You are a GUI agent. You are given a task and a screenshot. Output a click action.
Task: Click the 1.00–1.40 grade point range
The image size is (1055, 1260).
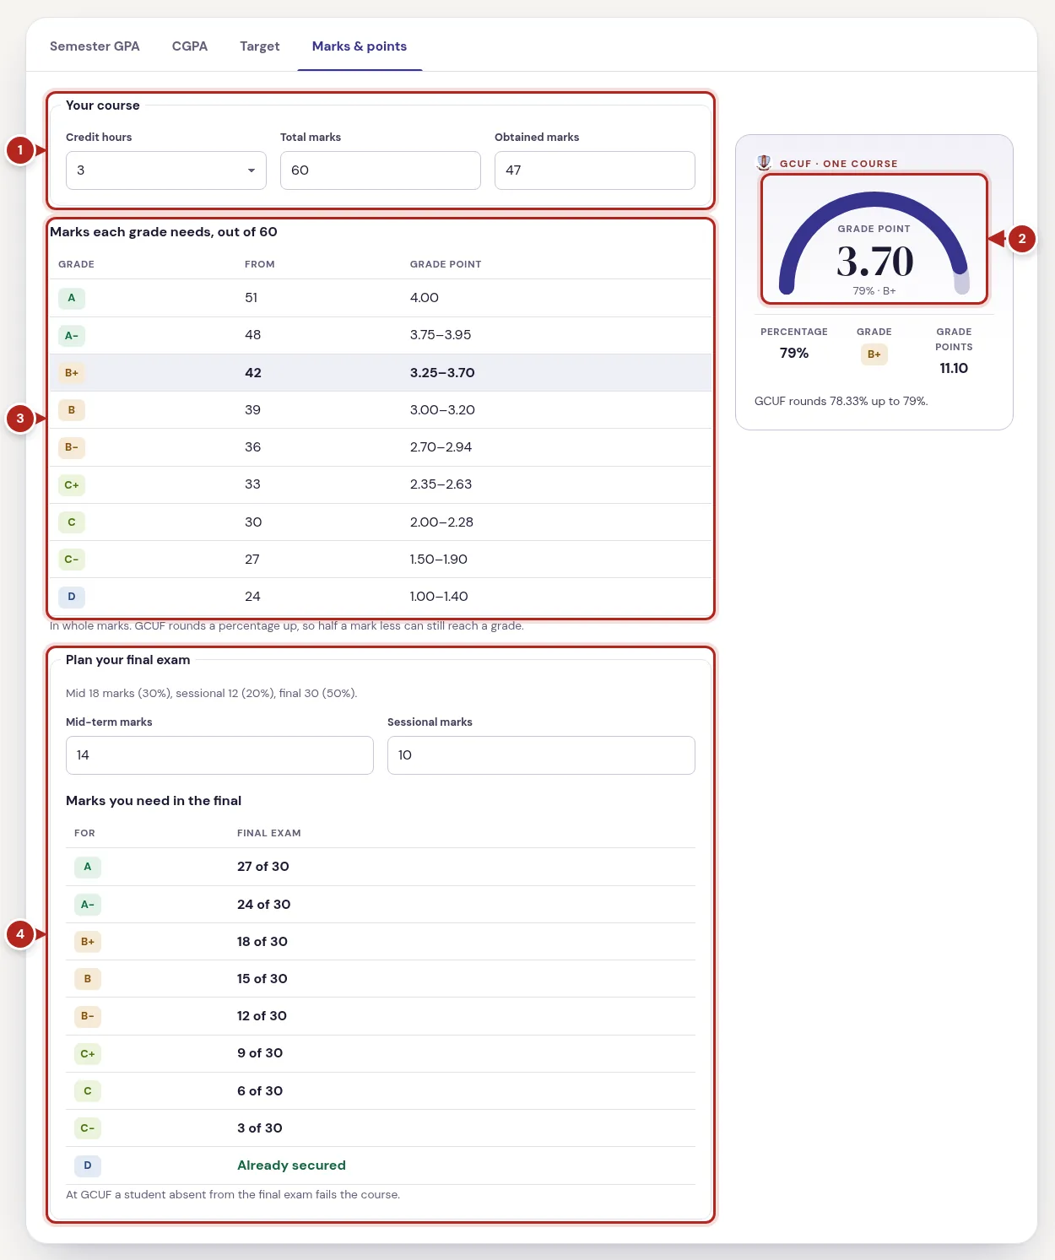pos(439,597)
